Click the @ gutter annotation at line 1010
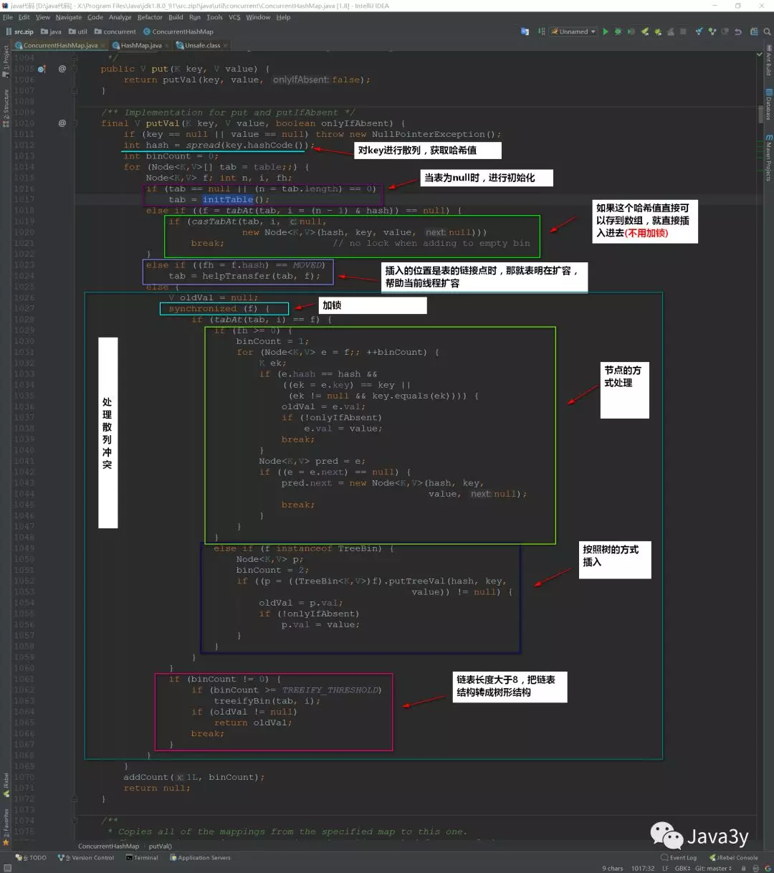774x873 pixels. point(62,123)
